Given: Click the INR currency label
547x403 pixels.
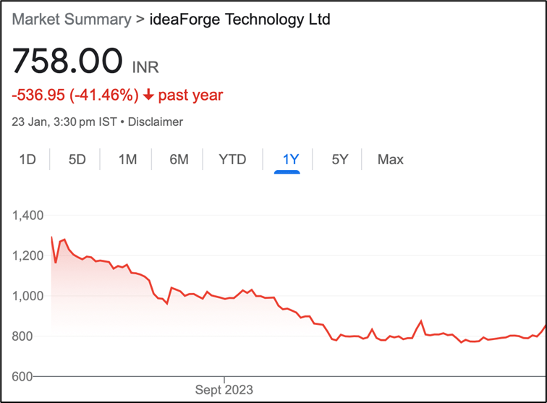Looking at the screenshot, I should click(145, 67).
